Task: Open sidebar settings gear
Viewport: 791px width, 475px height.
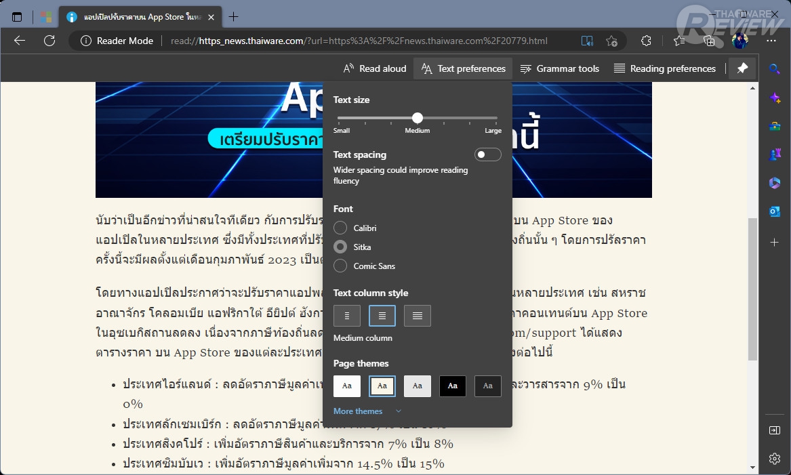Action: point(775,458)
